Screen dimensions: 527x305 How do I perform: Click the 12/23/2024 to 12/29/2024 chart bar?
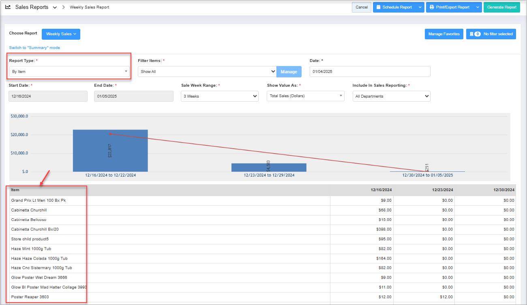point(269,167)
